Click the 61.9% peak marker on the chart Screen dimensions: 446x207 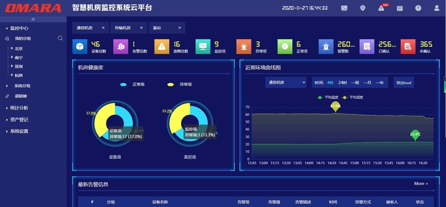336,106
